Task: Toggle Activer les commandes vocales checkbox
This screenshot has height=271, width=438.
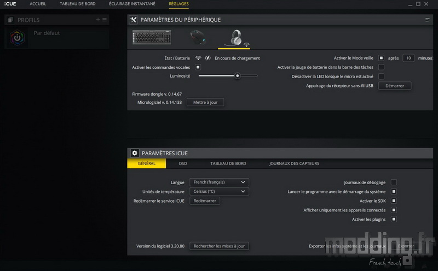Action: tap(198, 67)
